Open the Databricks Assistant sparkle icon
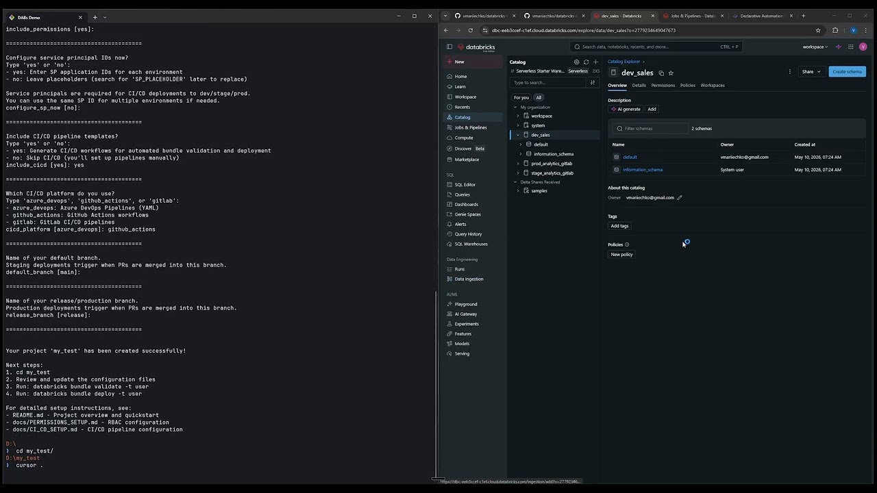877x493 pixels. click(x=838, y=47)
